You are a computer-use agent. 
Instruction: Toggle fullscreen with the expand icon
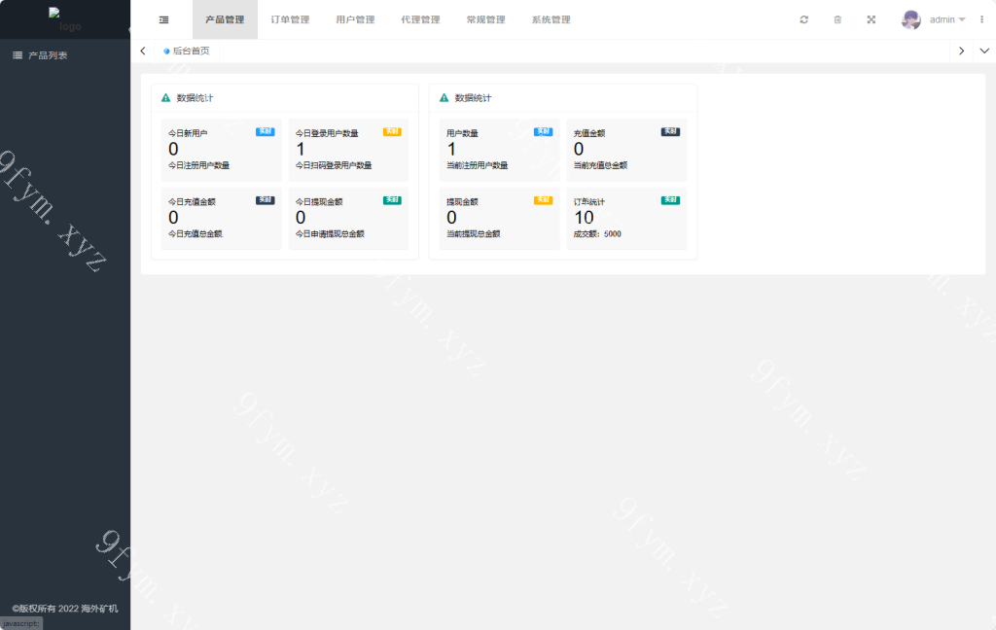click(x=871, y=19)
